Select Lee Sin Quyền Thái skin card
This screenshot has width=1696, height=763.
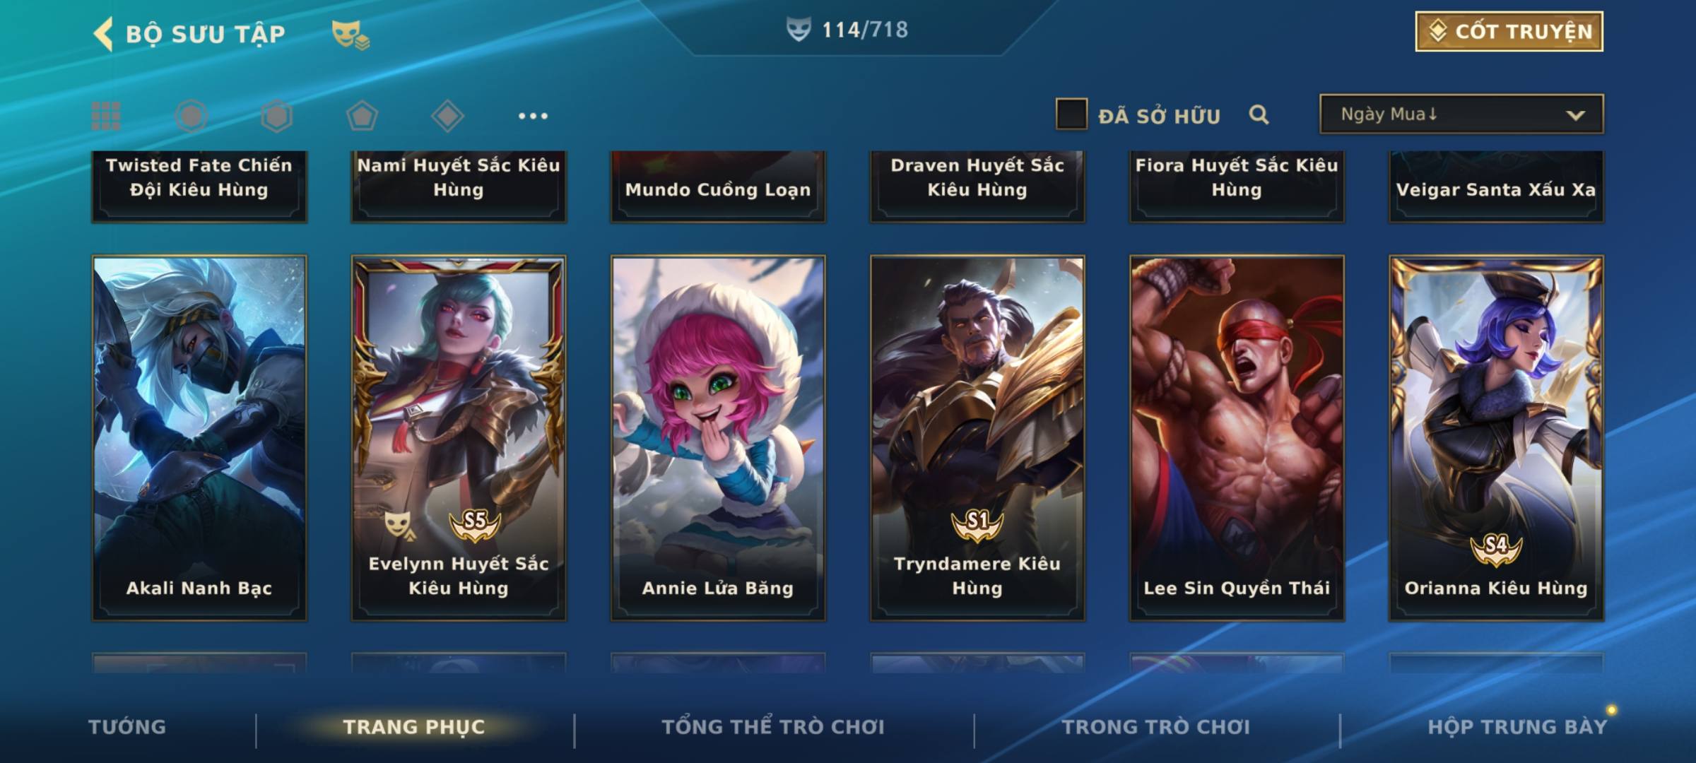click(1237, 438)
